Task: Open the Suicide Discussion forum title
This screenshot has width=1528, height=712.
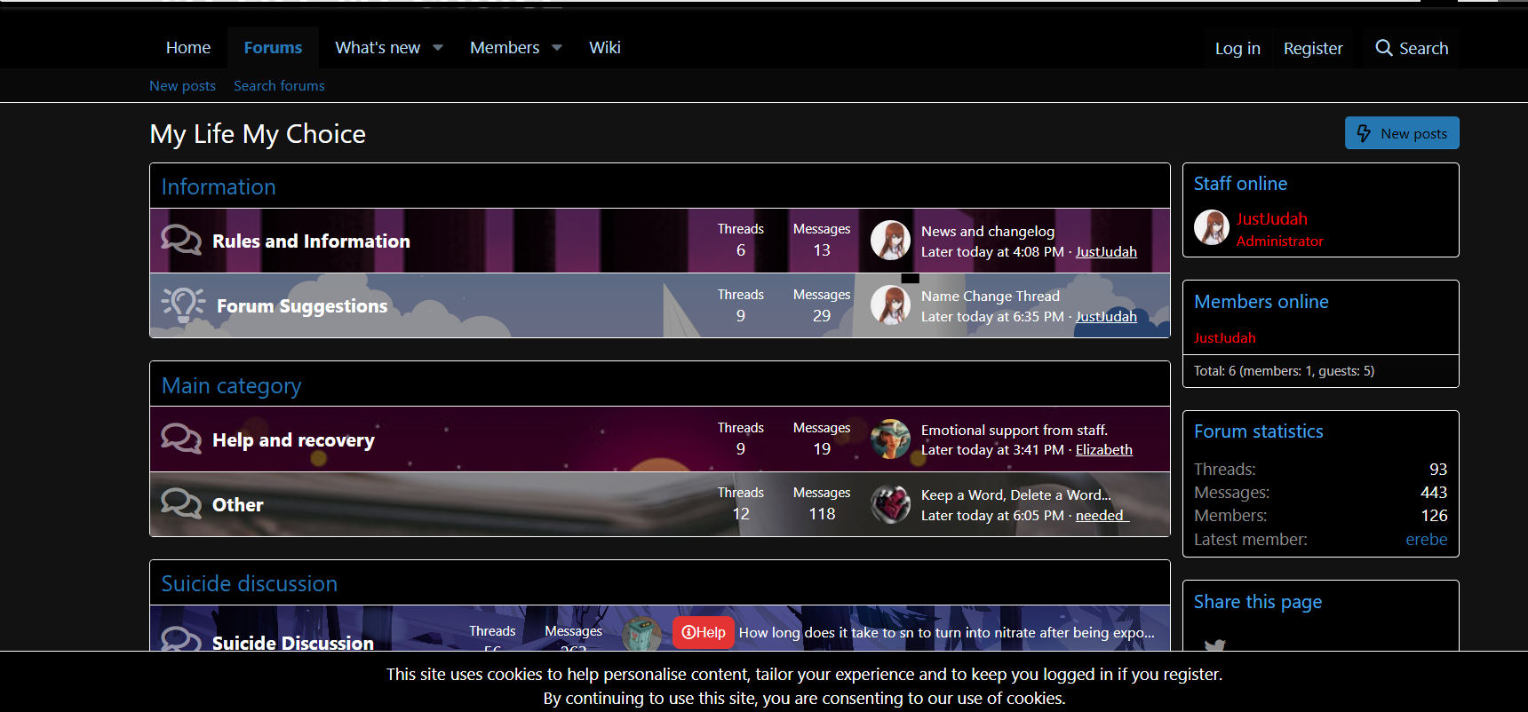Action: coord(293,643)
